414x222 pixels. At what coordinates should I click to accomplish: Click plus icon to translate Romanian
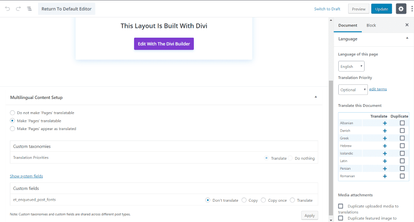coord(385,176)
